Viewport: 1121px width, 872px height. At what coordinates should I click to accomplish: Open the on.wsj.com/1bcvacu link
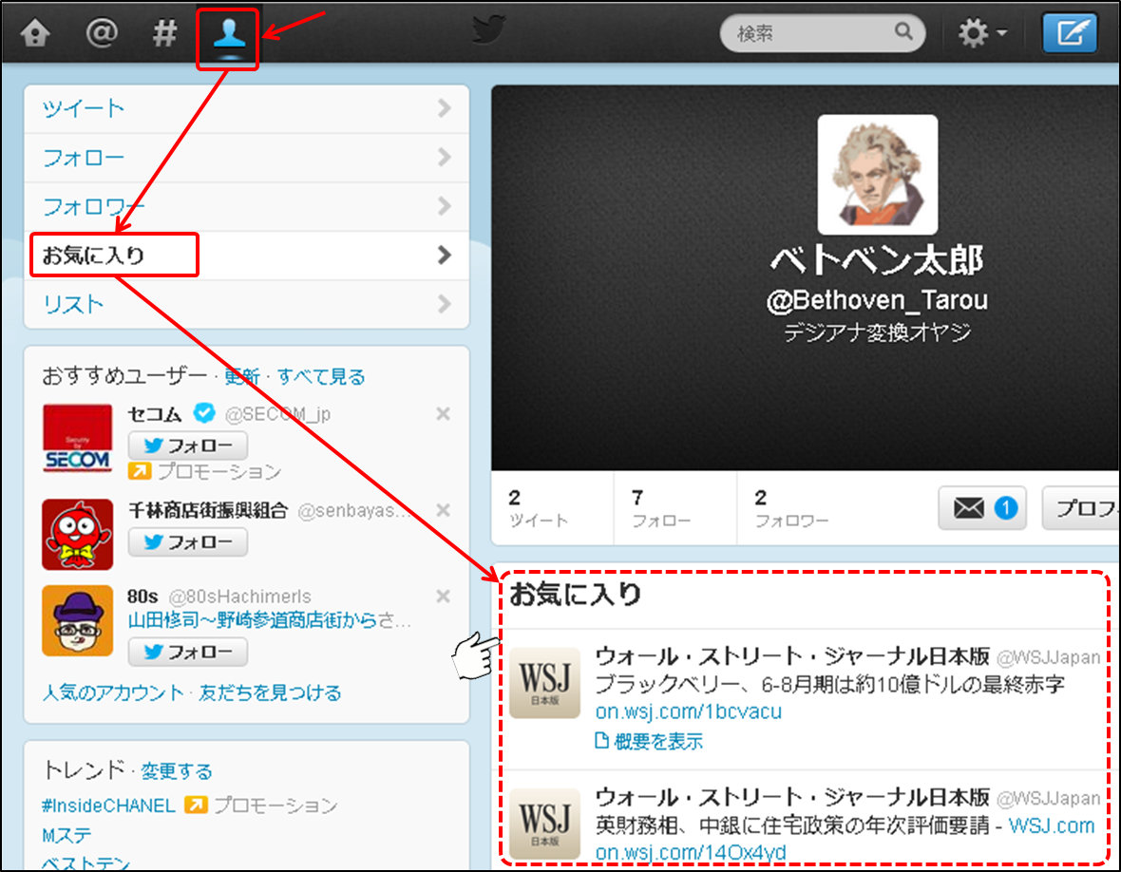[688, 711]
